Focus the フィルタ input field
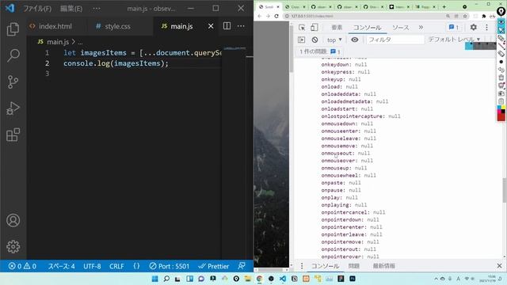The height and width of the screenshot is (285, 507). (395, 40)
